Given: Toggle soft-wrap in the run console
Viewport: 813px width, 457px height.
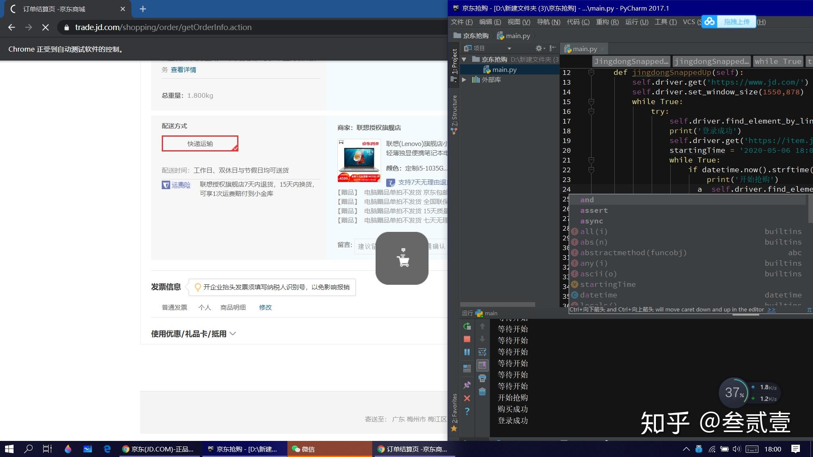Looking at the screenshot, I should 482,352.
